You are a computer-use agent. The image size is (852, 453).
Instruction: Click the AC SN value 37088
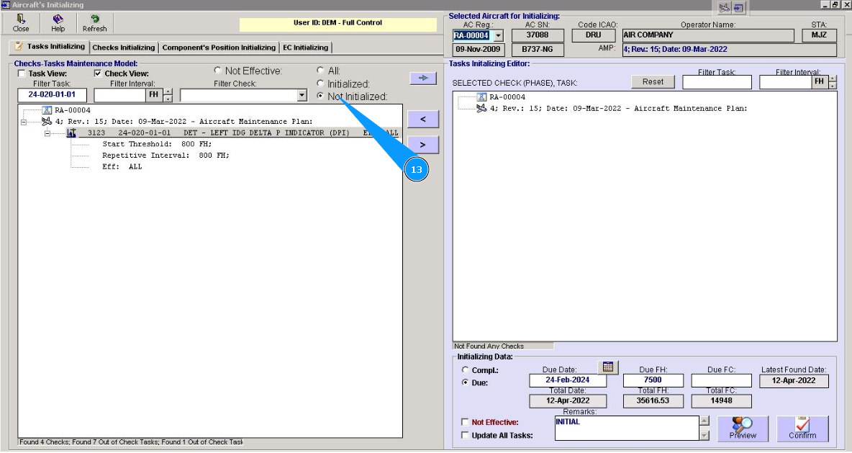click(538, 35)
